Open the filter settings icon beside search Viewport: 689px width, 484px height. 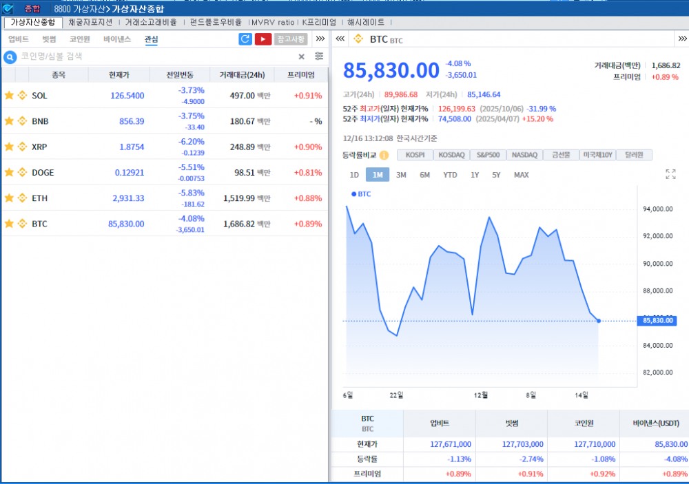coord(318,57)
